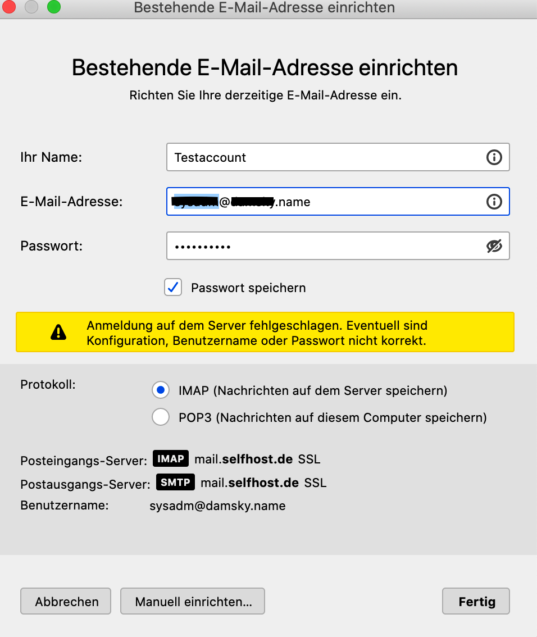The height and width of the screenshot is (637, 537).
Task: Click the green zoom traffic light button
Action: (54, 8)
